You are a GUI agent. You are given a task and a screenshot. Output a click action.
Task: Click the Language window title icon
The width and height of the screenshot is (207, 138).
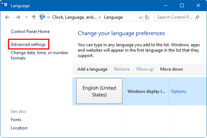pyautogui.click(x=6, y=5)
